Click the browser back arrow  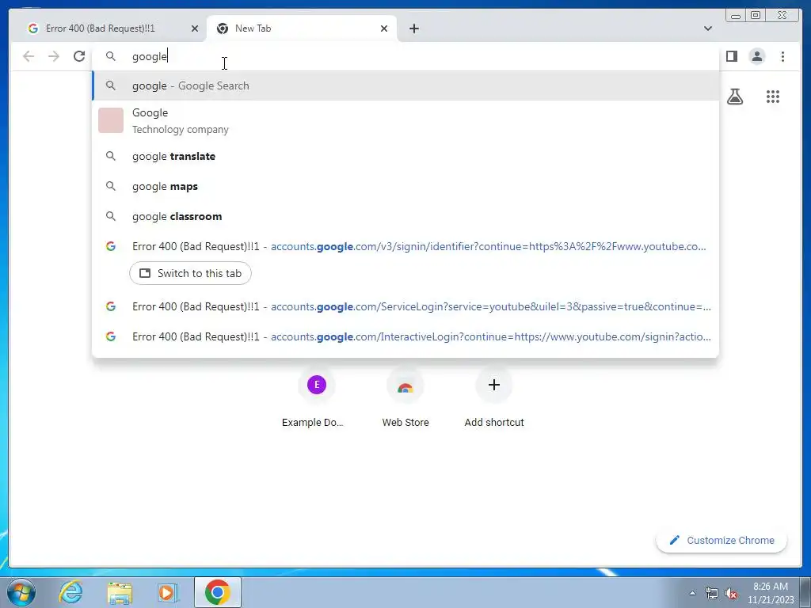29,56
